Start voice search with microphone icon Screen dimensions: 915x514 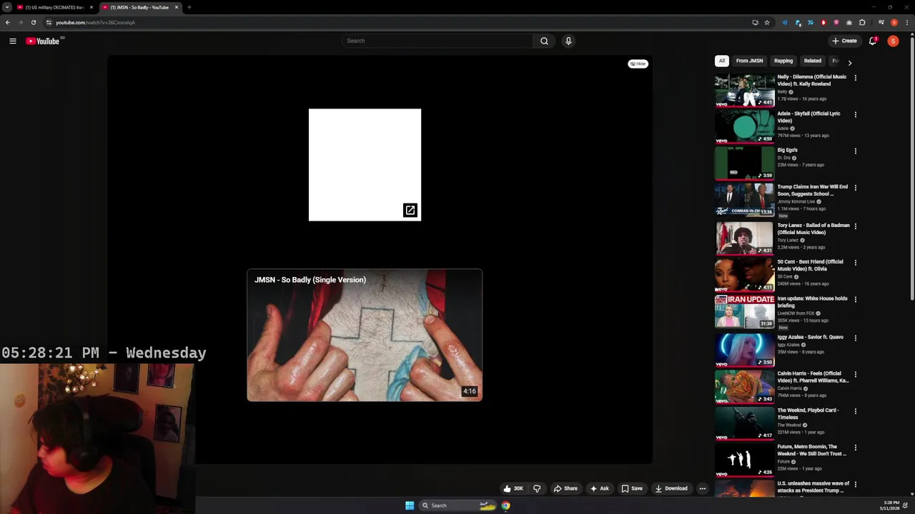[x=568, y=41]
